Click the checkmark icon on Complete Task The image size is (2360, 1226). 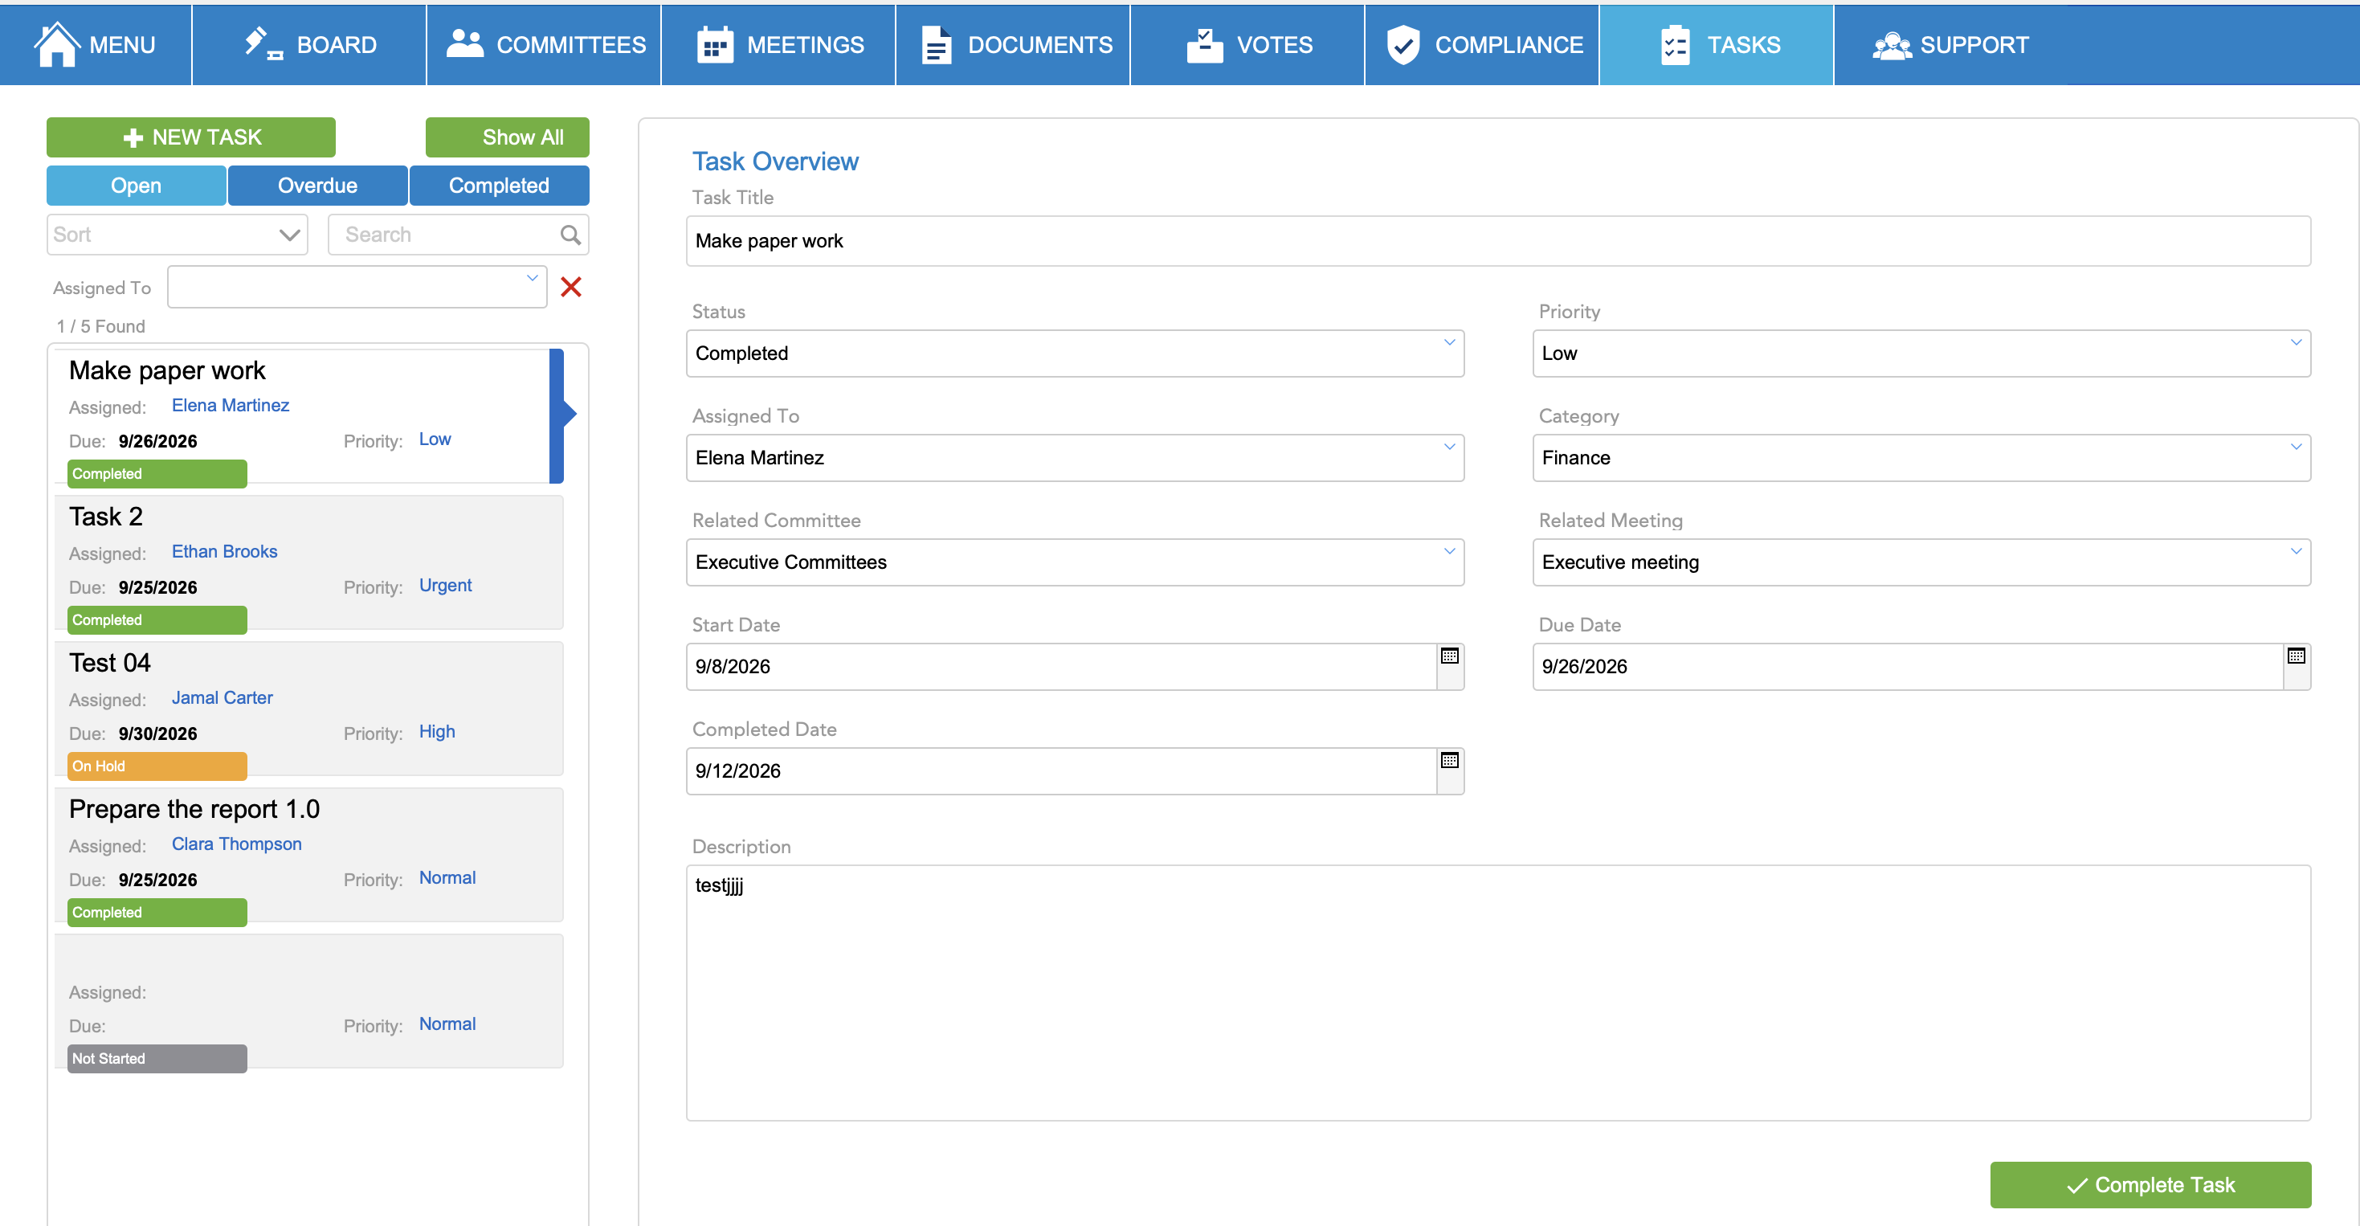click(2077, 1186)
